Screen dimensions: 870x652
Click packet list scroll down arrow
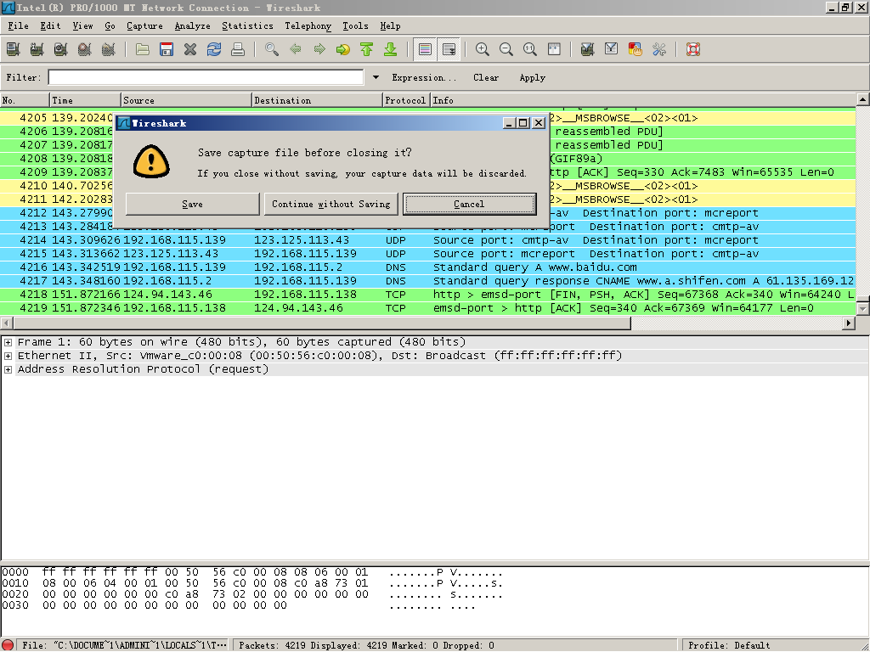[863, 309]
